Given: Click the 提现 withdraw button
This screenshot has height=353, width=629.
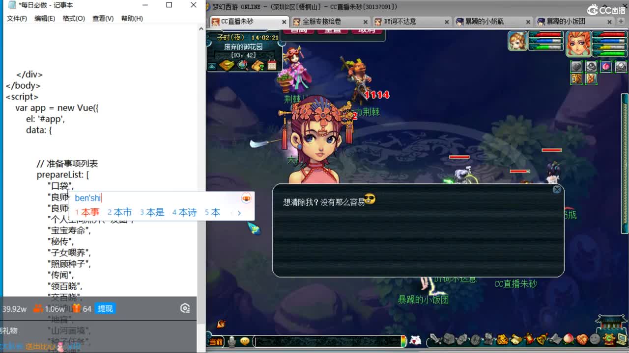Looking at the screenshot, I should (105, 308).
